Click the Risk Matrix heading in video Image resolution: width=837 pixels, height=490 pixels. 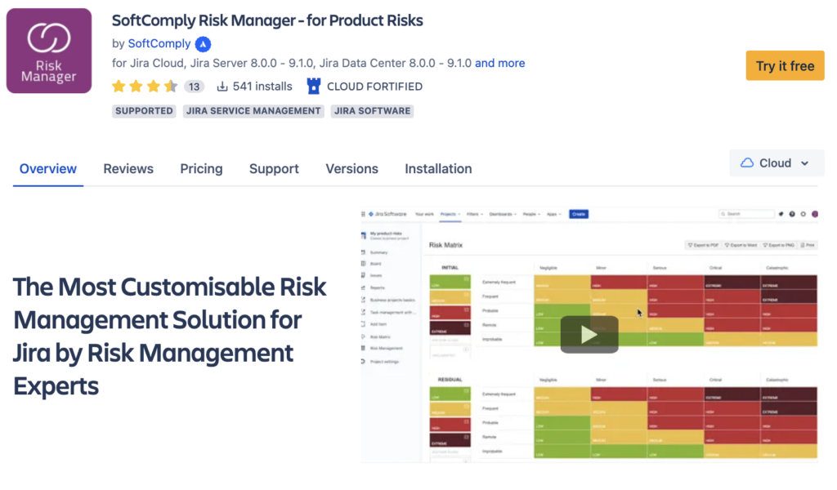(445, 245)
